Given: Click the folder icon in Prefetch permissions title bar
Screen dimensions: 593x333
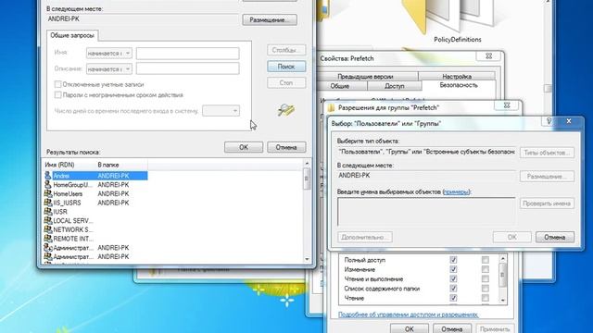Looking at the screenshot, I should point(332,108).
